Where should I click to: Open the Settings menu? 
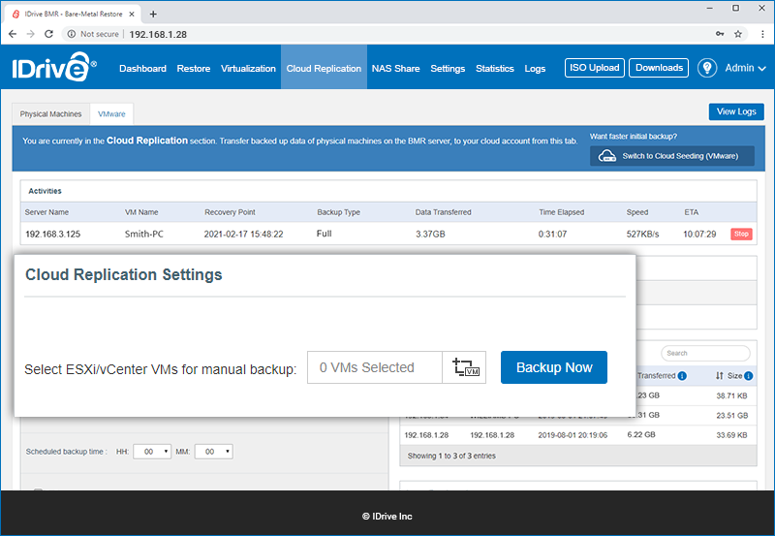[448, 68]
